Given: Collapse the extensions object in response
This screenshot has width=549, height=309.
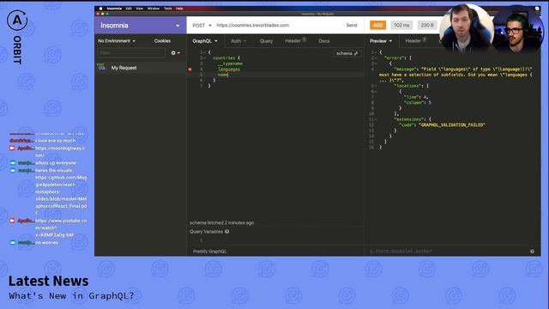Looking at the screenshot, I should pos(376,120).
